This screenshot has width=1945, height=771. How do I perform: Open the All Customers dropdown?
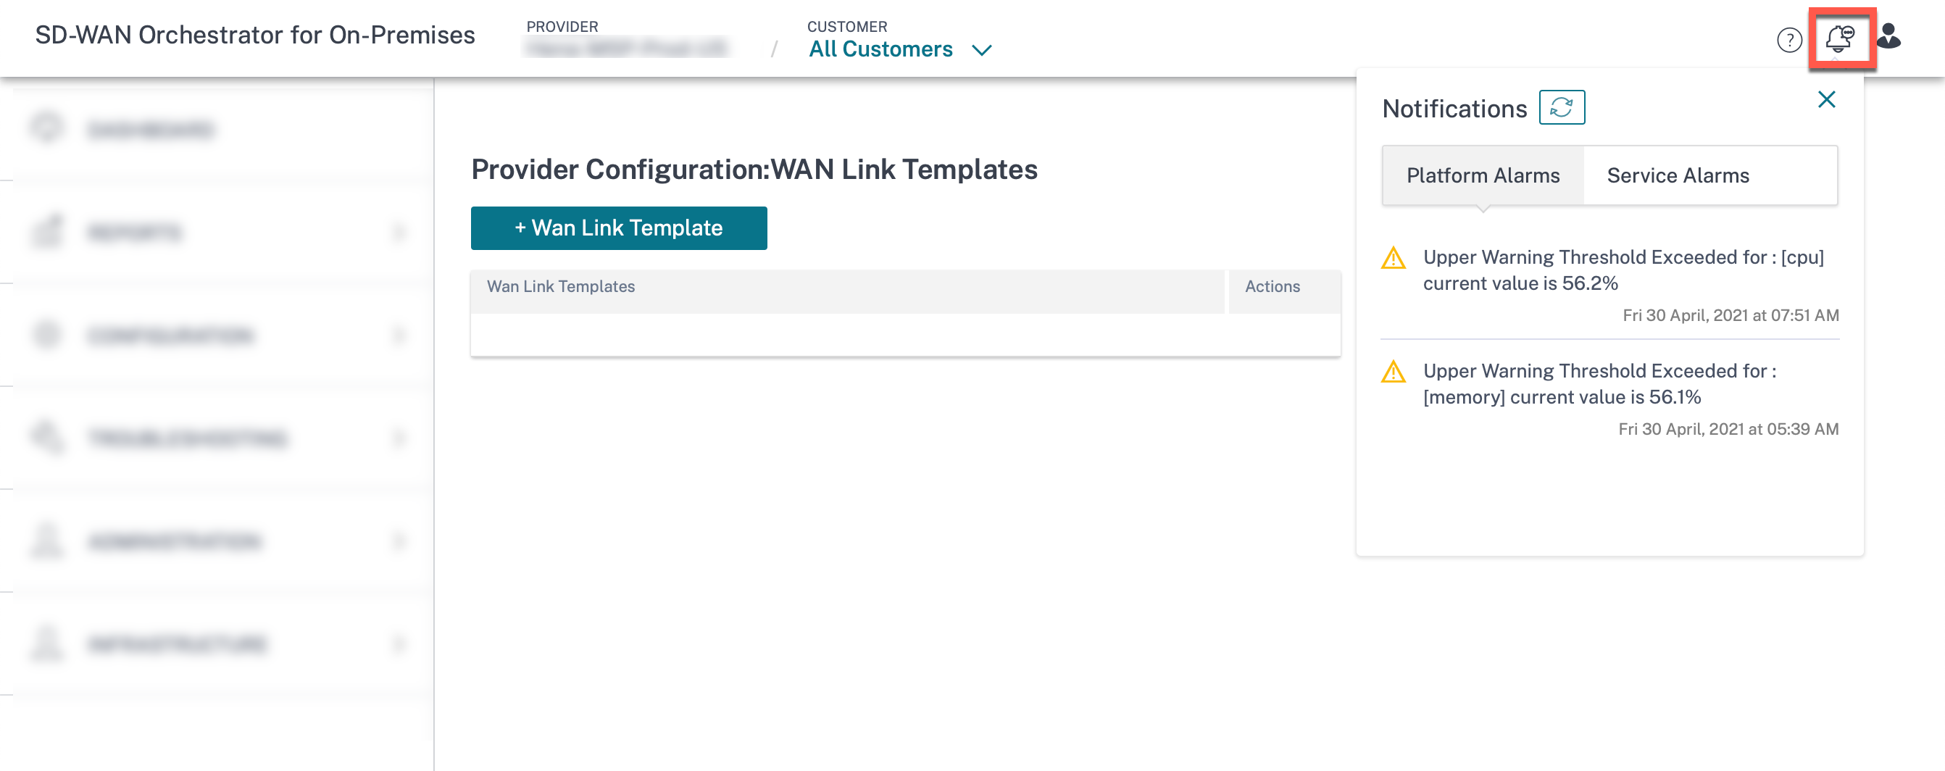coord(900,50)
